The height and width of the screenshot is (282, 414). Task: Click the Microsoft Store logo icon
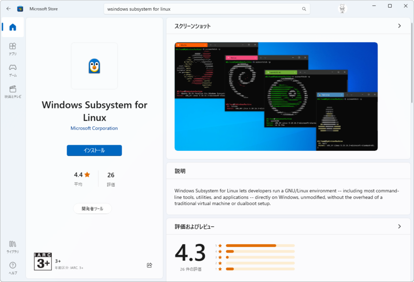pos(20,9)
